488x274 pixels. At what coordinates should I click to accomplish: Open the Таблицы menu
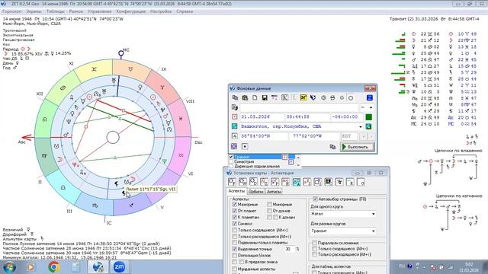pos(56,11)
